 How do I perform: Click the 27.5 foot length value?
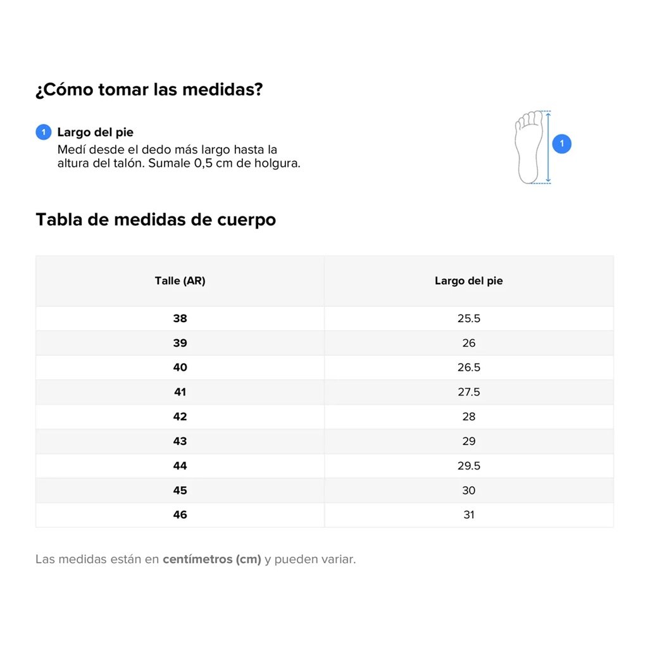[x=469, y=392]
